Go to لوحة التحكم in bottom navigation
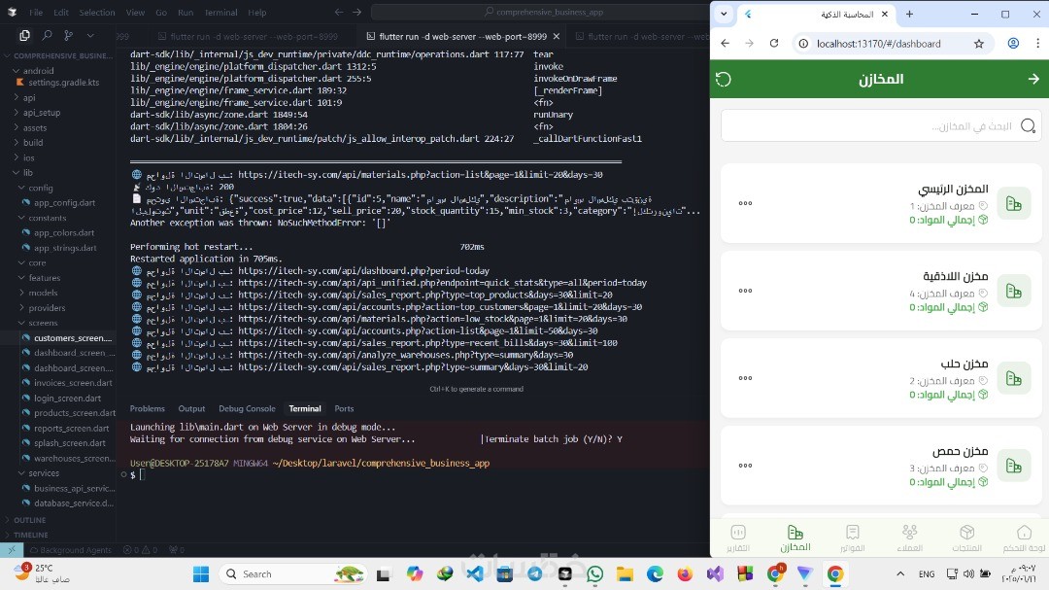The height and width of the screenshot is (590, 1049). pos(1024,538)
